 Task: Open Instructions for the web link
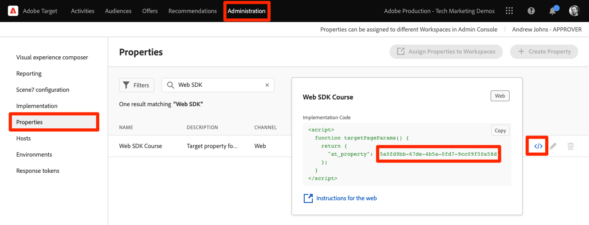[x=340, y=198]
